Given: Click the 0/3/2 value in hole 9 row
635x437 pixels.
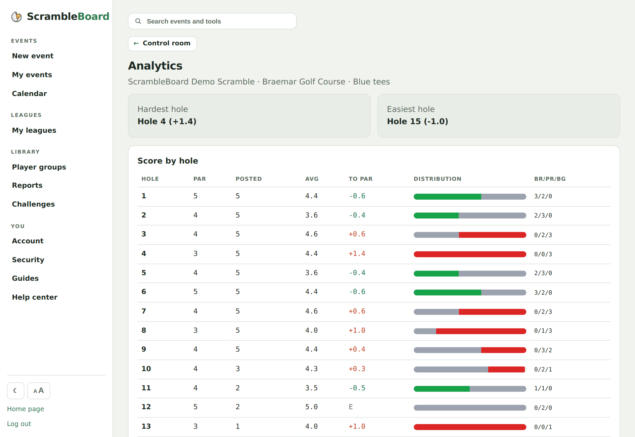Looking at the screenshot, I should [x=543, y=350].
